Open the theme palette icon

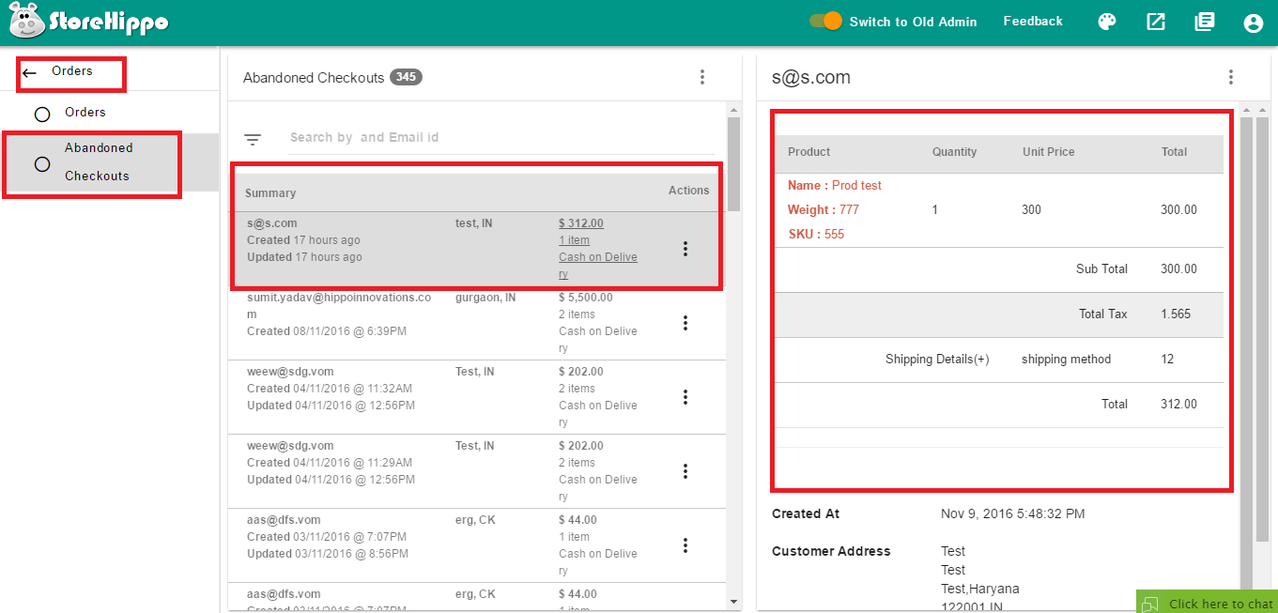(x=1107, y=22)
